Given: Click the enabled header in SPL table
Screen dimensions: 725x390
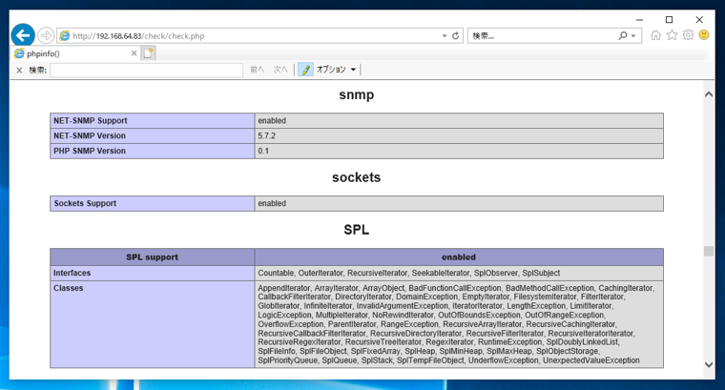Looking at the screenshot, I should coord(459,257).
